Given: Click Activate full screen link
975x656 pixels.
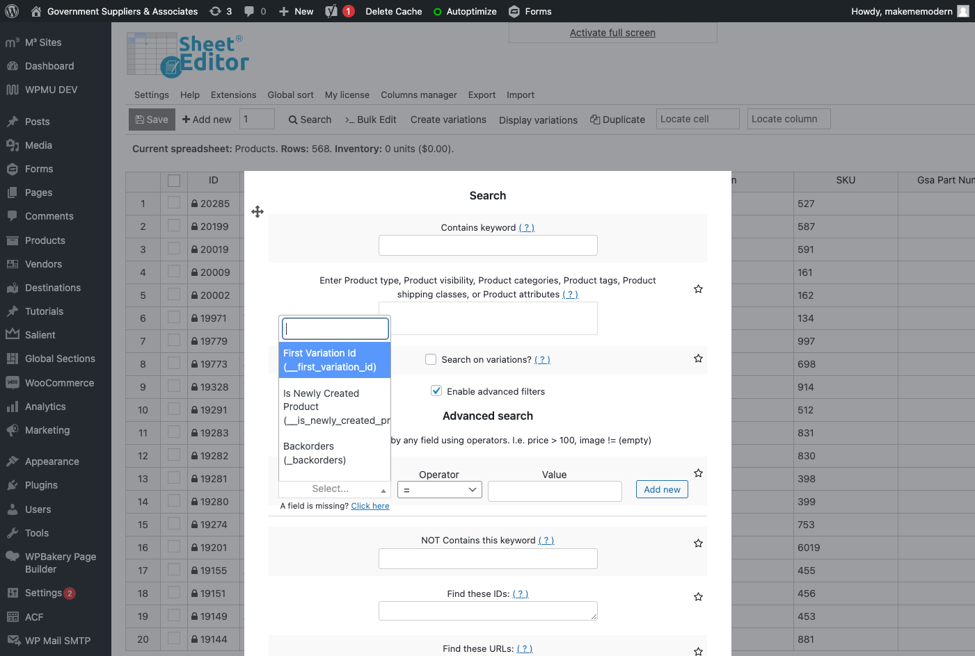Looking at the screenshot, I should pos(612,33).
